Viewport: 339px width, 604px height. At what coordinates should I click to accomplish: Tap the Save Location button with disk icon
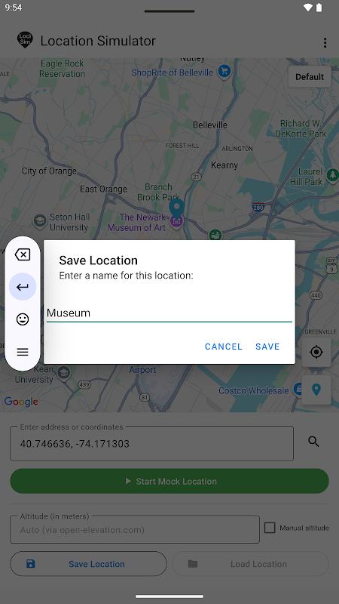click(x=88, y=564)
